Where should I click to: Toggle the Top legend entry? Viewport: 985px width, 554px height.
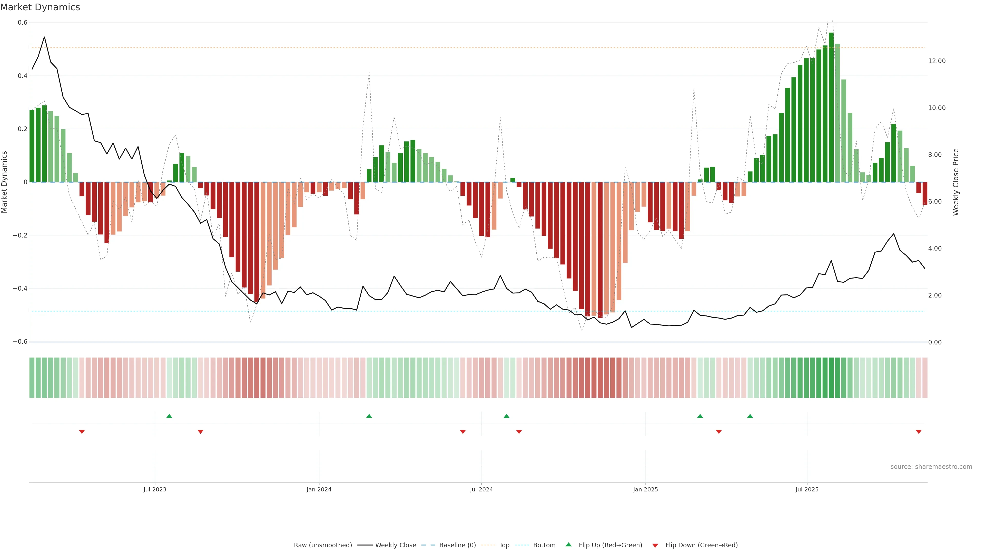[x=504, y=545]
